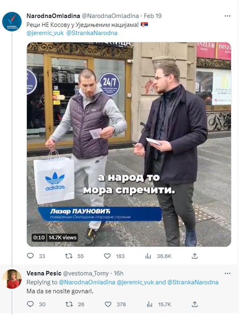Retweet Vesna Pesic's reply
The height and width of the screenshot is (315, 241).
tap(69, 304)
